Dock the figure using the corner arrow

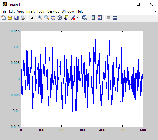click(x=155, y=11)
